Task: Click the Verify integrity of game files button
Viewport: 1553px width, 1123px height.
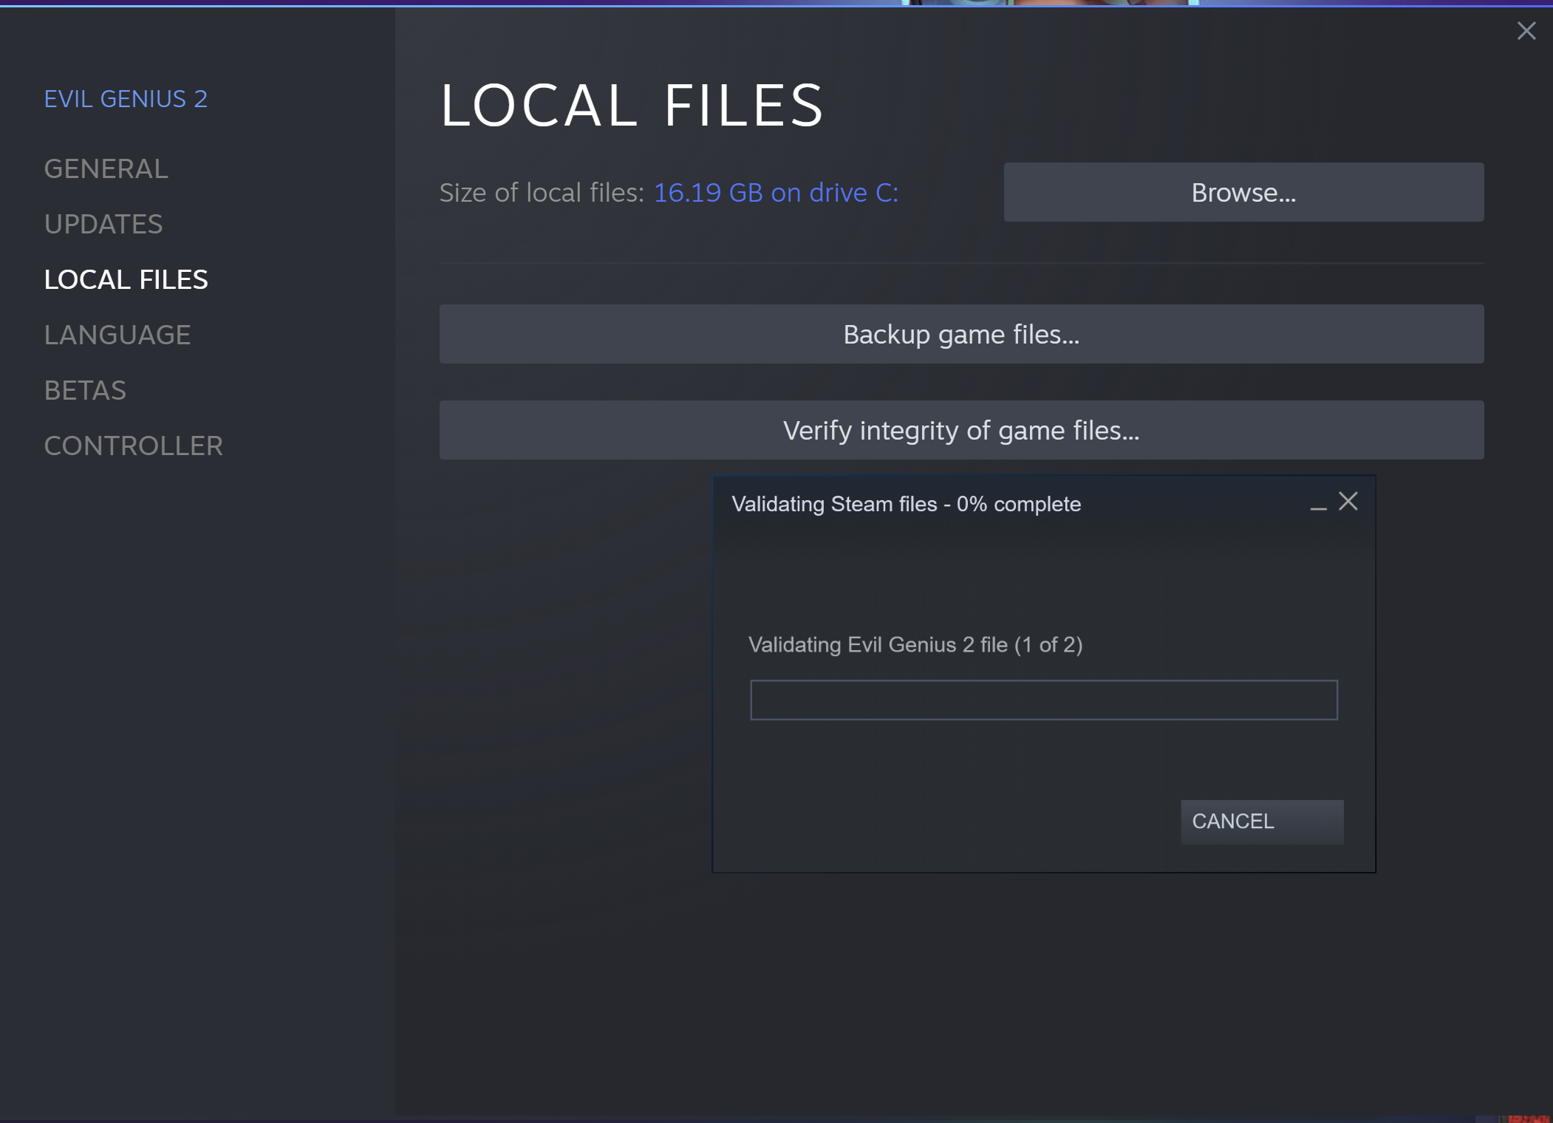Action: tap(961, 431)
